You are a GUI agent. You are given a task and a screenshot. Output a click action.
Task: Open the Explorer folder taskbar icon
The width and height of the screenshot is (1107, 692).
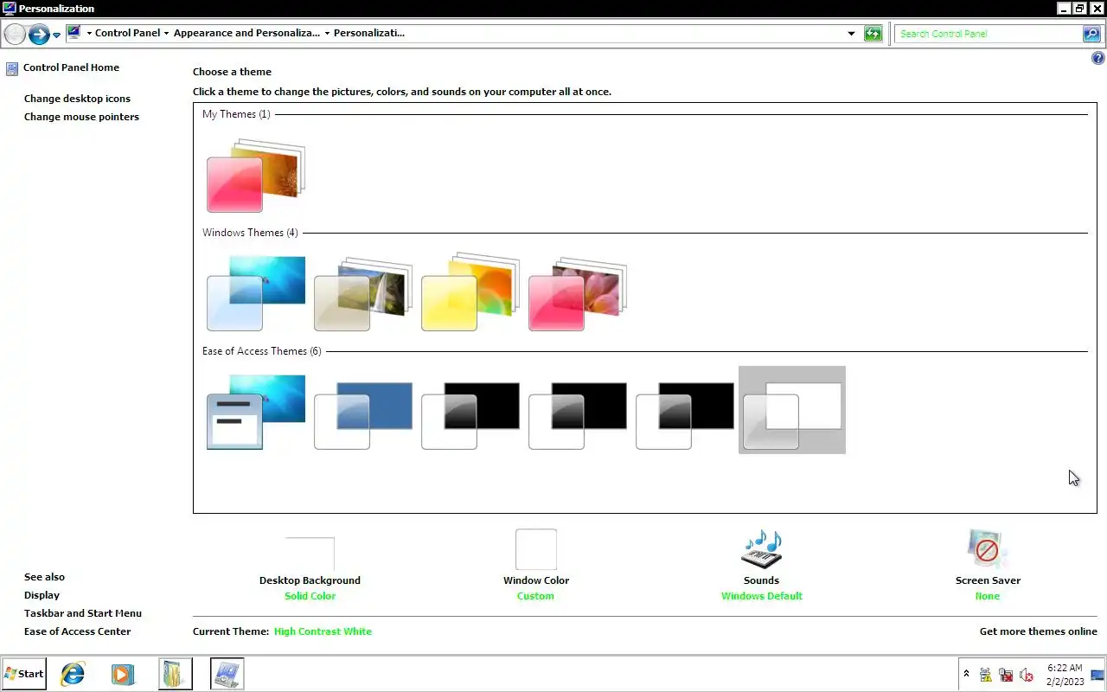click(x=176, y=674)
